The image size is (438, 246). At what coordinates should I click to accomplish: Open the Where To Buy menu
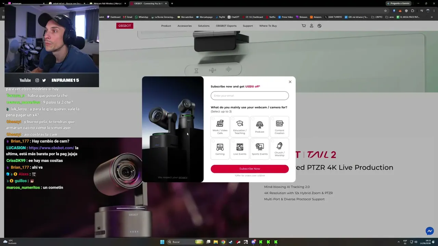pyautogui.click(x=268, y=26)
